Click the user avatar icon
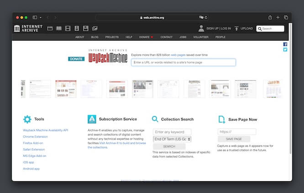The width and height of the screenshot is (304, 193). click(x=201, y=28)
